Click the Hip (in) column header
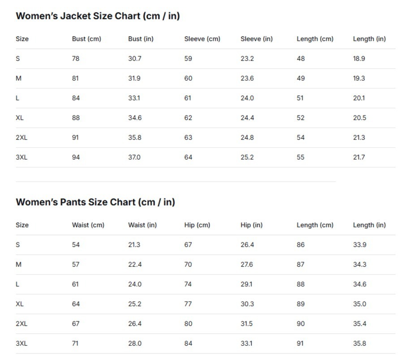The width and height of the screenshot is (404, 359). (251, 225)
